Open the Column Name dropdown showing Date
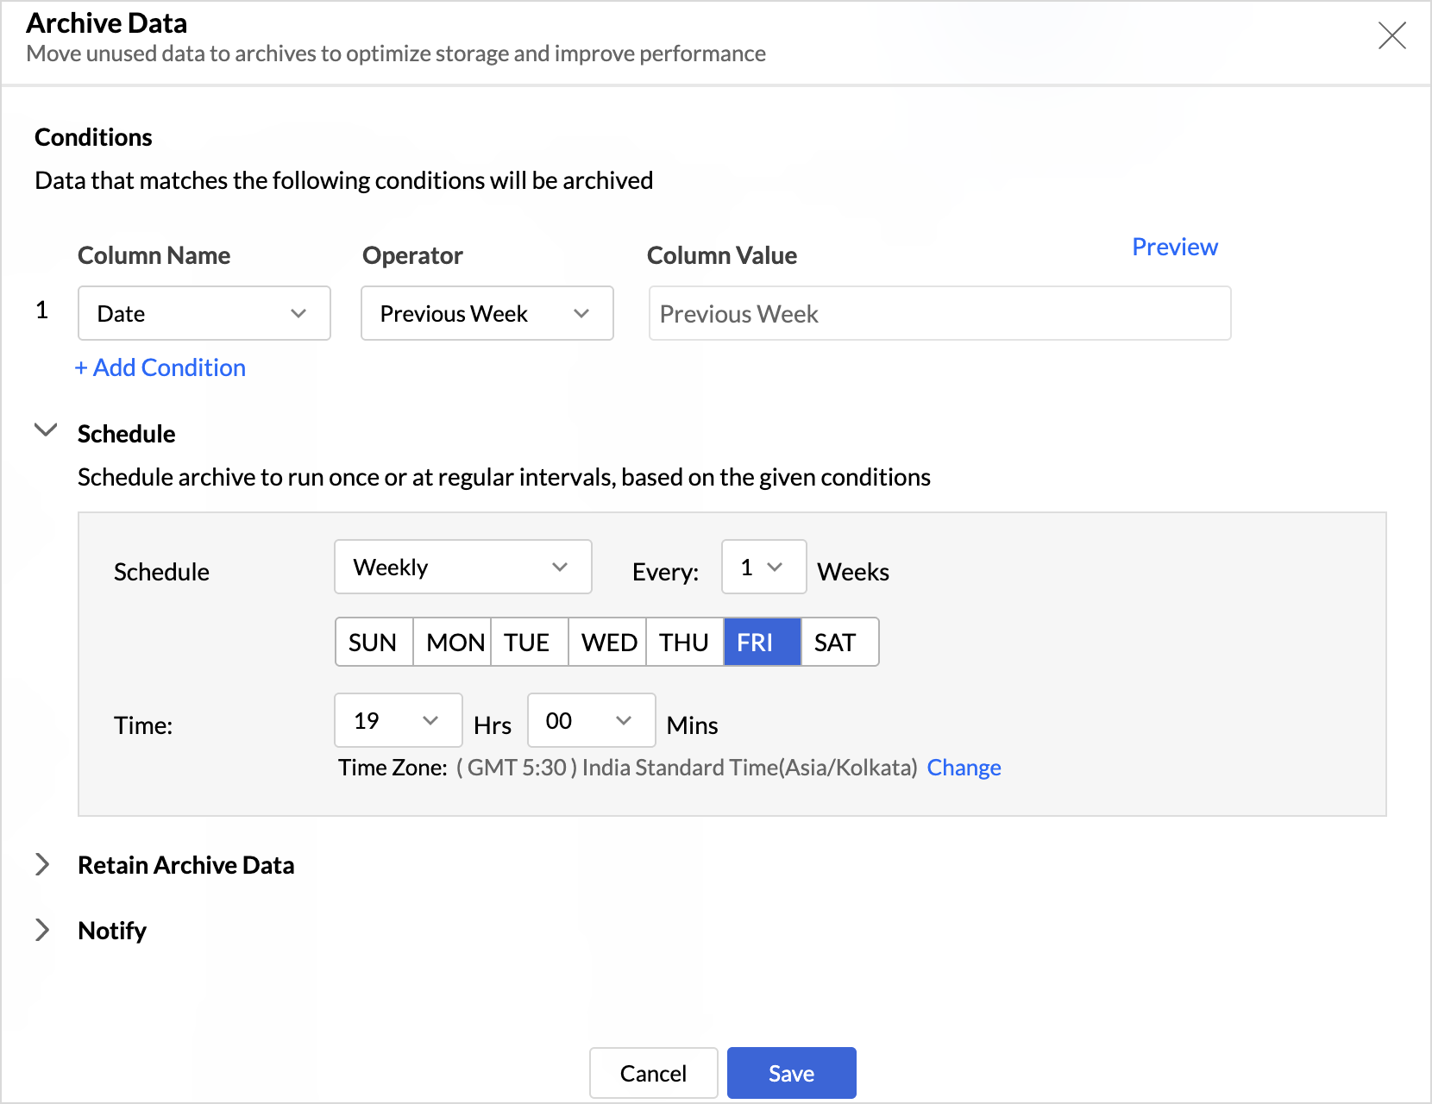 point(204,314)
